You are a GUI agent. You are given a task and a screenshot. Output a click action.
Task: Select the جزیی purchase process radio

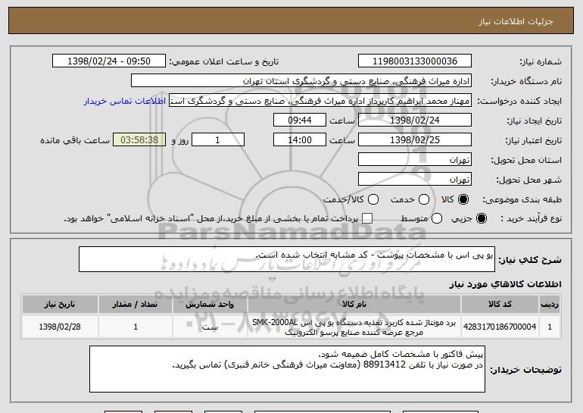(481, 218)
